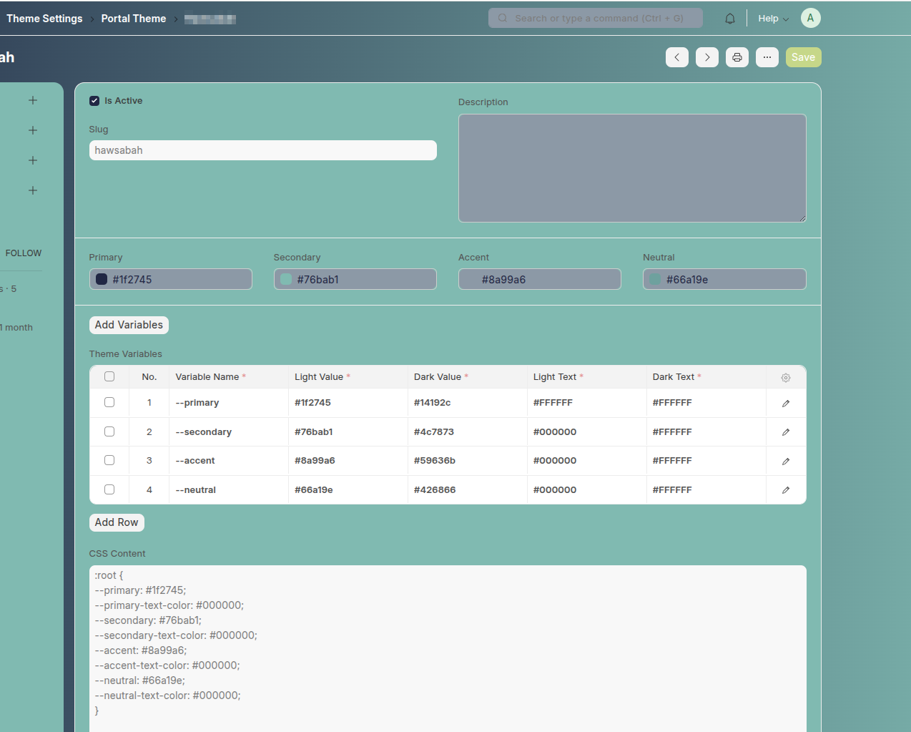The width and height of the screenshot is (911, 732).
Task: Open the user avatar A menu
Action: click(x=810, y=19)
